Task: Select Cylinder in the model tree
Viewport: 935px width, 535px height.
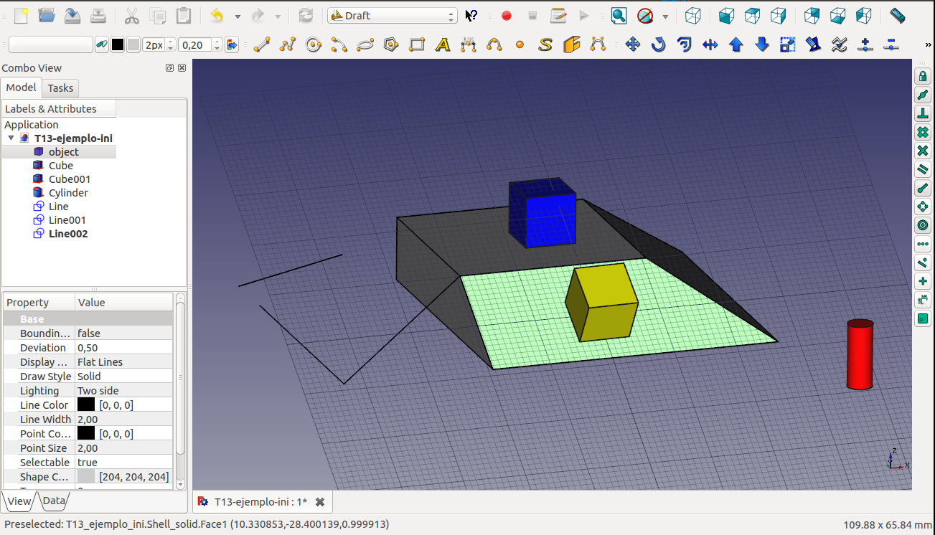Action: pyautogui.click(x=68, y=193)
